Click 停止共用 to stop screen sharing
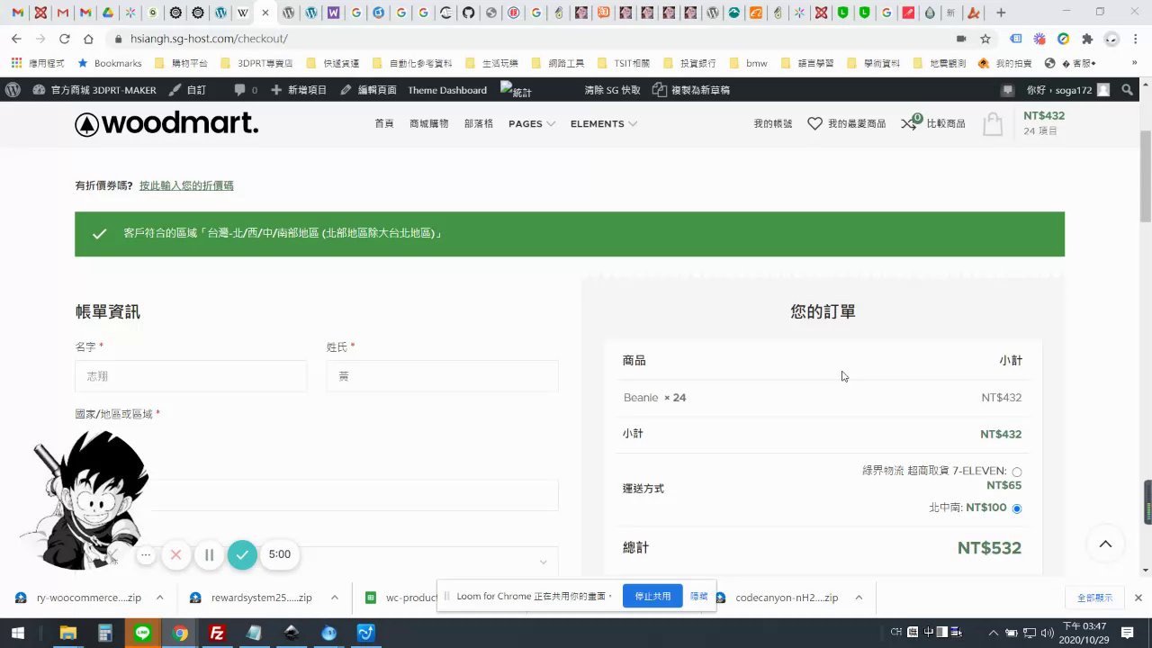Image resolution: width=1152 pixels, height=648 pixels. pos(652,596)
